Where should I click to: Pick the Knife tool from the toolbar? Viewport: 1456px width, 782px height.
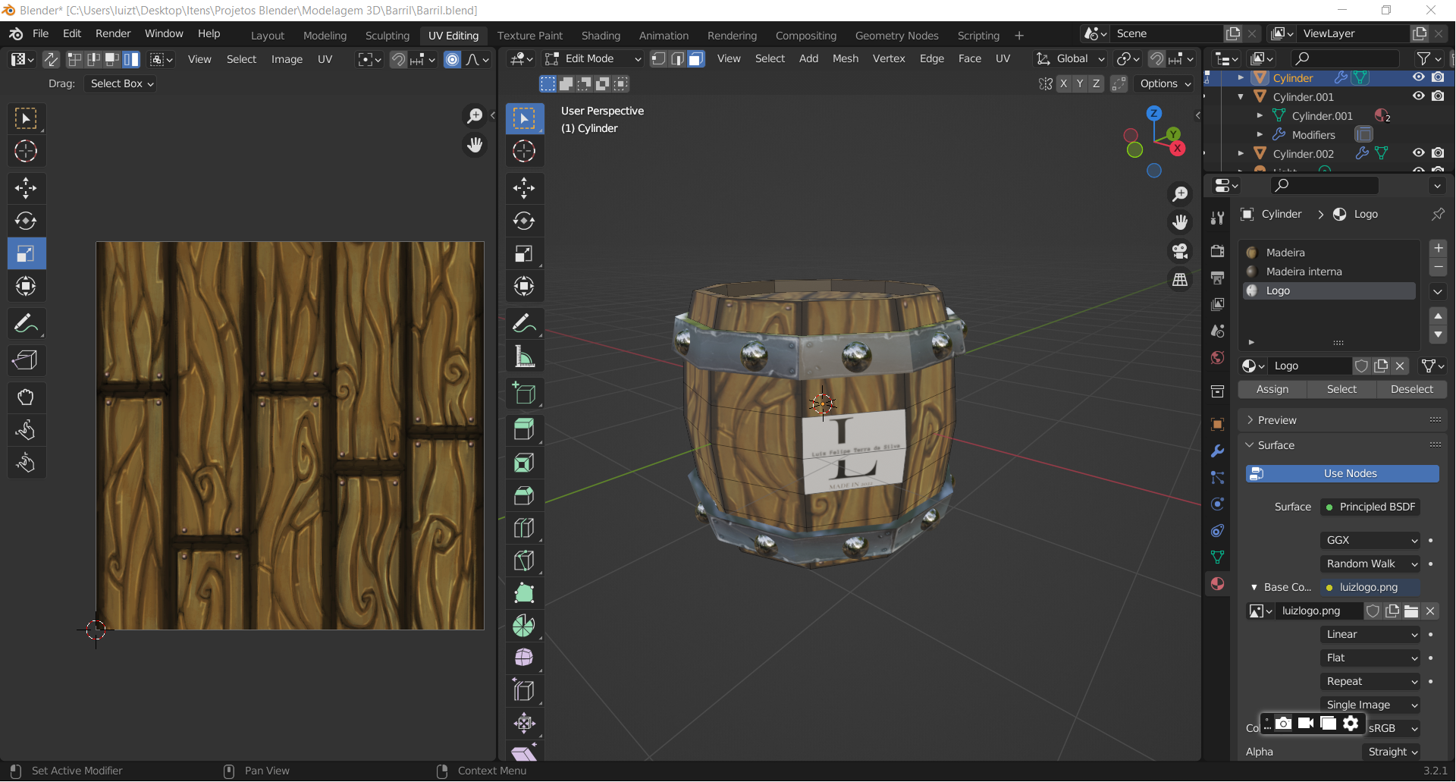click(x=524, y=561)
